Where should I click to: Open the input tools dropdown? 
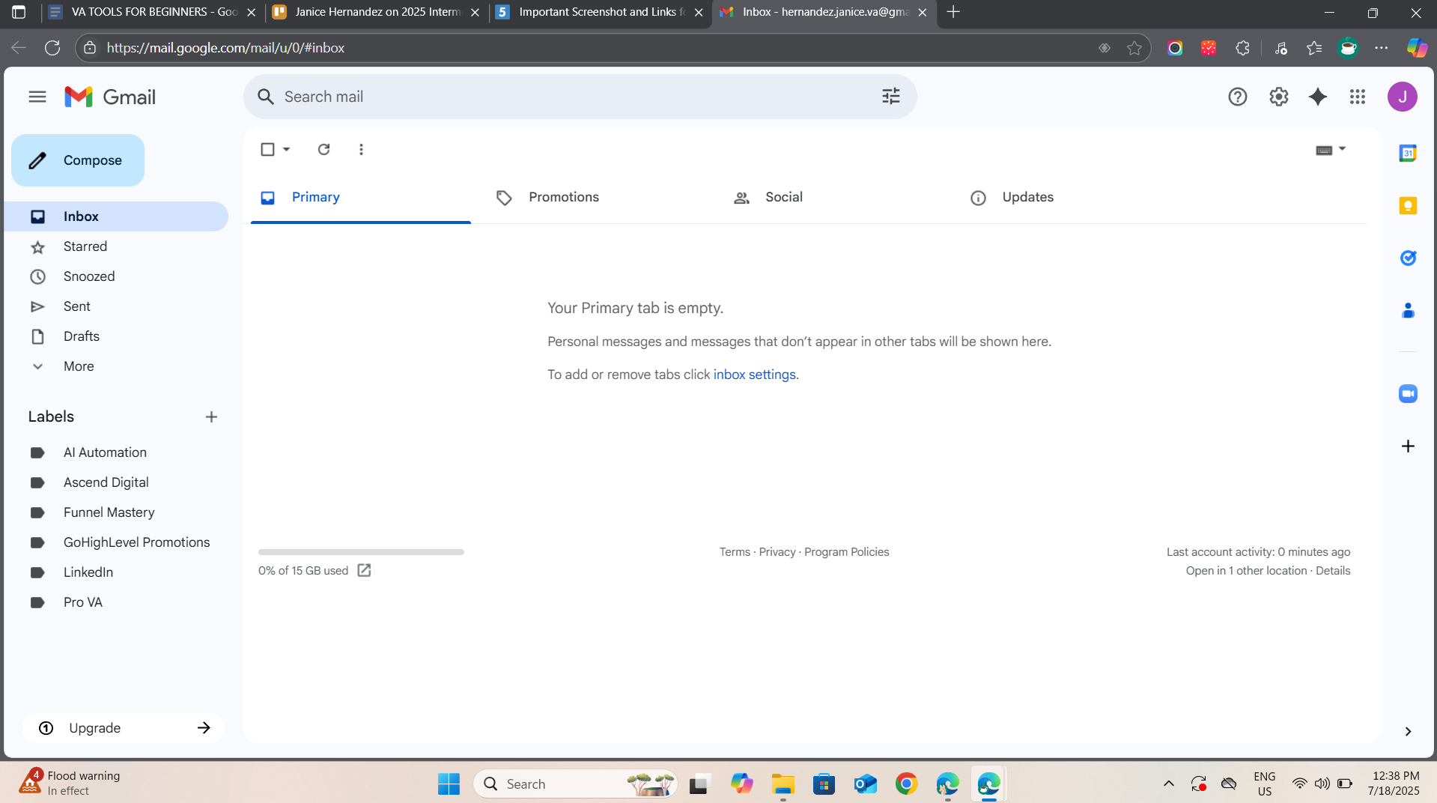tap(1331, 149)
